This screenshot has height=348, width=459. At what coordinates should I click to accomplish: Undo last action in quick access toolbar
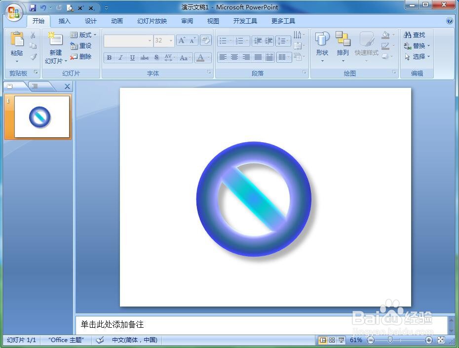pyautogui.click(x=43, y=8)
